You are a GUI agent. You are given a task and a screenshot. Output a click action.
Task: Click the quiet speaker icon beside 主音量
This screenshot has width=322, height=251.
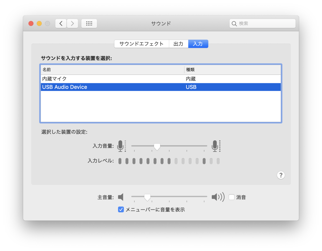[x=121, y=197]
